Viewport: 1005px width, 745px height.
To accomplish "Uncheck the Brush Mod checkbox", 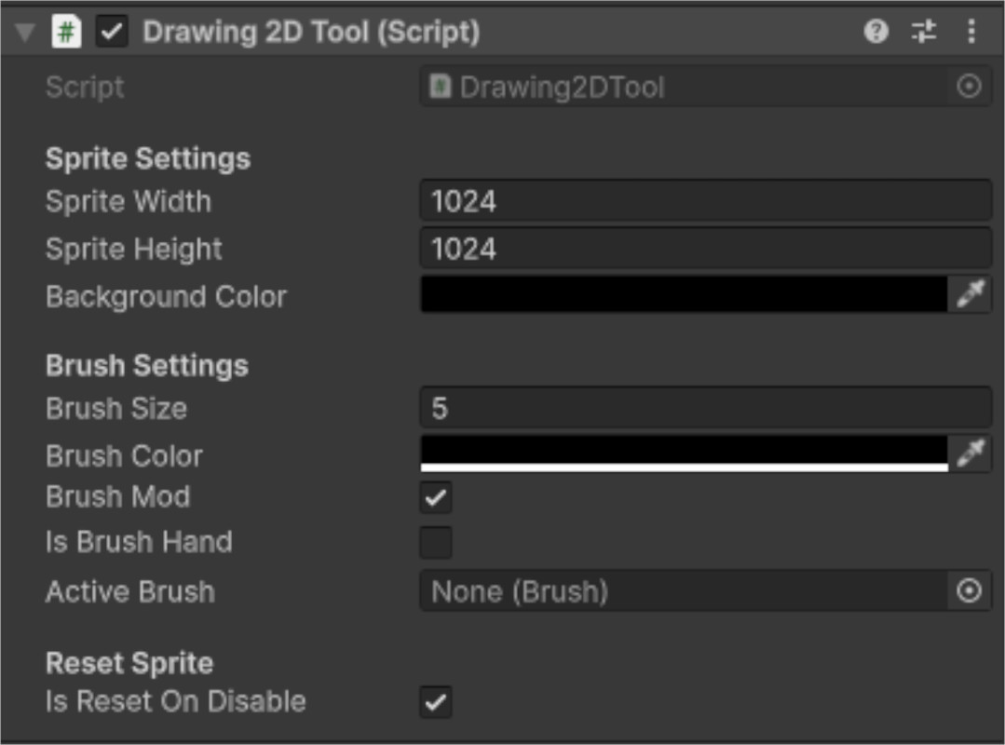I will (x=435, y=497).
